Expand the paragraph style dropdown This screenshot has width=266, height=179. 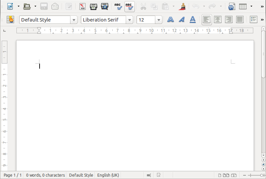tap(74, 20)
